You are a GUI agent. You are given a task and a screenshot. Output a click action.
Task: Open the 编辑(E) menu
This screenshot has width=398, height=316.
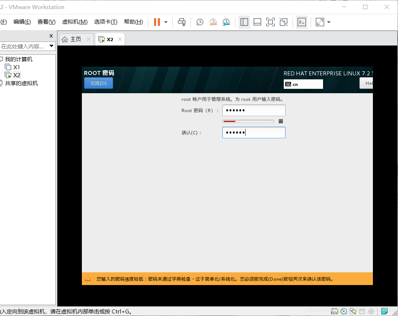[x=22, y=22]
